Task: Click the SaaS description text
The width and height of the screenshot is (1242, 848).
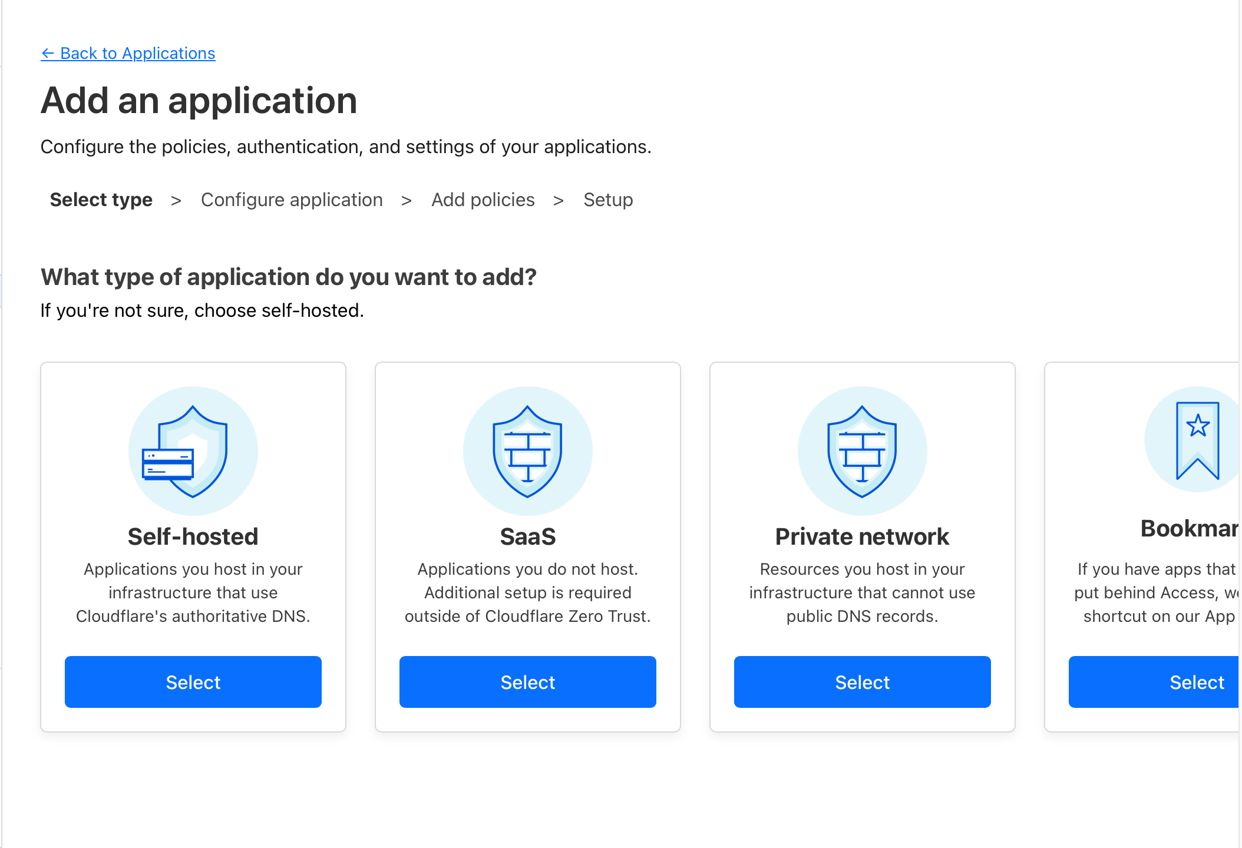Action: coord(527,592)
